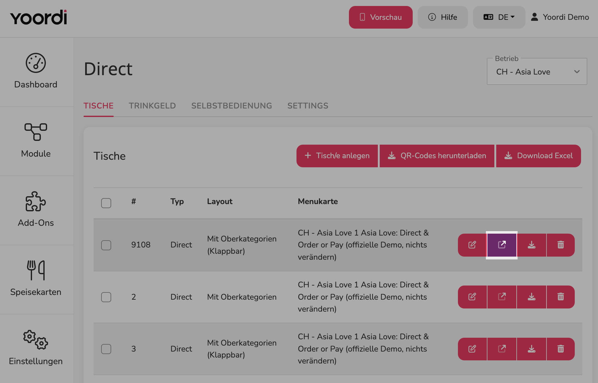Tick the select-all checkbox in table header
Image resolution: width=598 pixels, height=383 pixels.
click(x=106, y=203)
